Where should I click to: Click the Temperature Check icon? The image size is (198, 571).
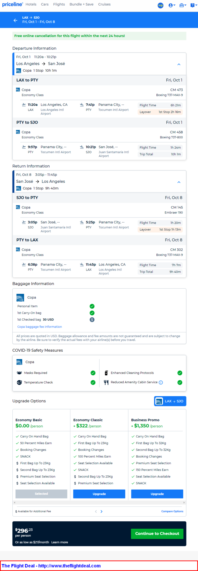(x=19, y=382)
